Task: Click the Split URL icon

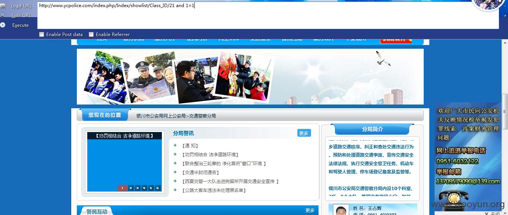Action: point(3,15)
